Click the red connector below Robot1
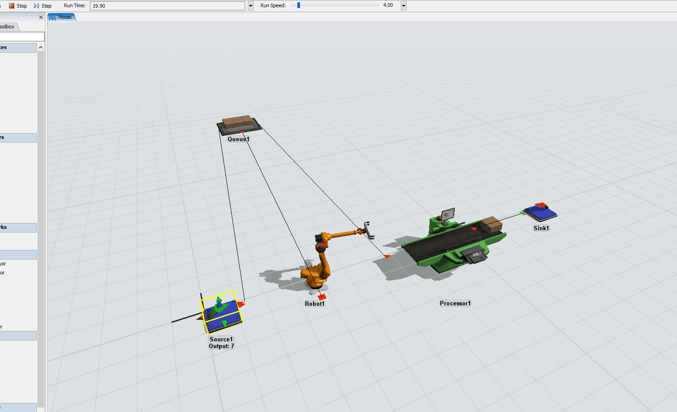 pos(322,297)
